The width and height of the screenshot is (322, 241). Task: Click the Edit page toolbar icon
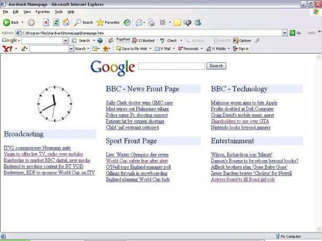point(163,23)
